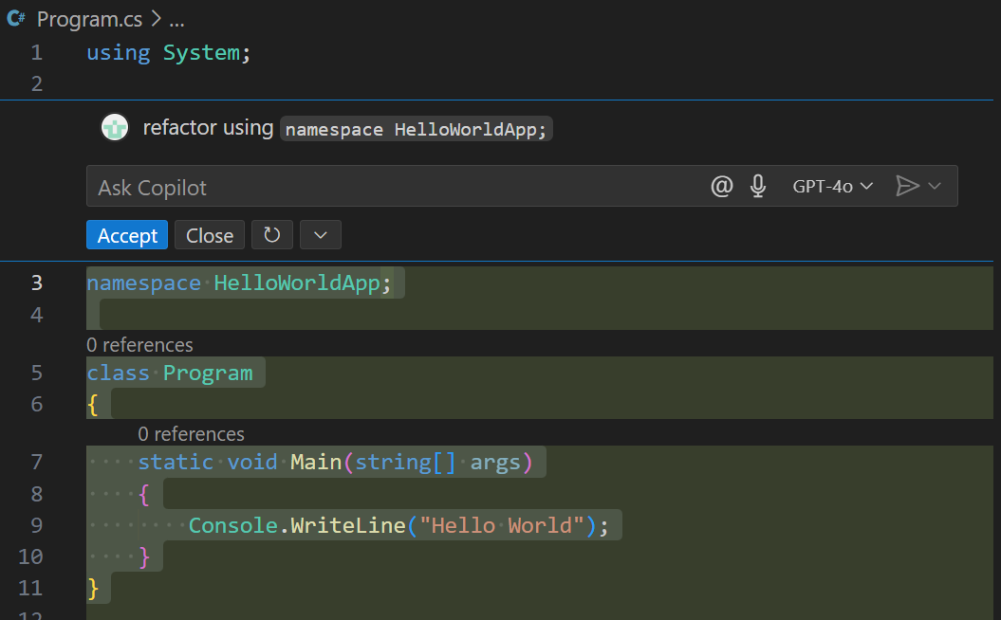Image resolution: width=1001 pixels, height=620 pixels.
Task: Click '0 references' above static void Main
Action: [x=191, y=434]
